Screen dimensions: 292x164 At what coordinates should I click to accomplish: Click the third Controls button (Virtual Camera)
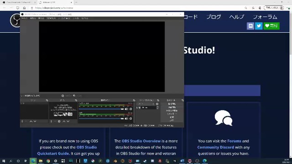click(172, 111)
